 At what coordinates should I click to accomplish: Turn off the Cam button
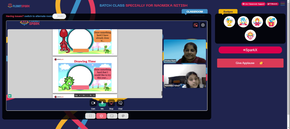coord(93,103)
